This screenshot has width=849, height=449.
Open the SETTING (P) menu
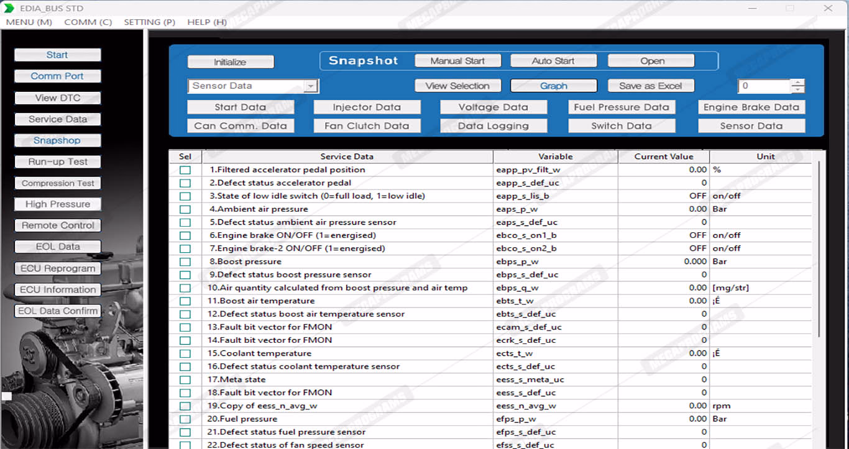coord(149,22)
